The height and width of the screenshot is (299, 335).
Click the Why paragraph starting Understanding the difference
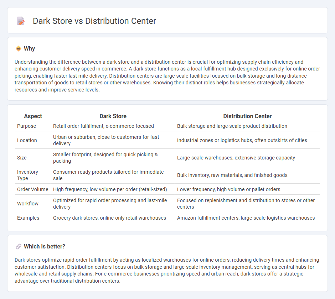167,76
